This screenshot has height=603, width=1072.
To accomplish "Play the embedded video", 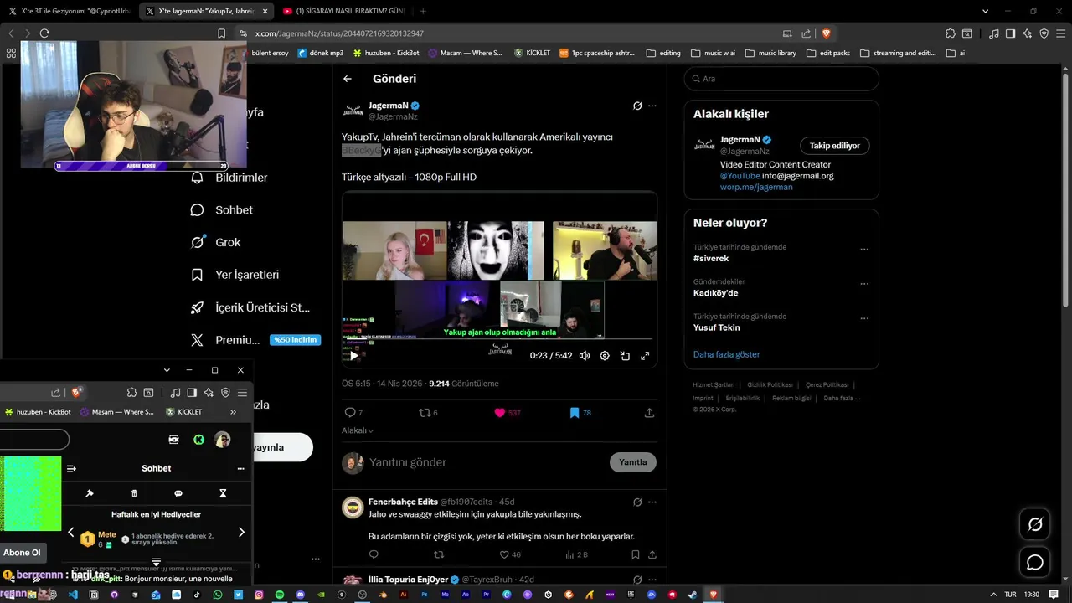I will [353, 356].
